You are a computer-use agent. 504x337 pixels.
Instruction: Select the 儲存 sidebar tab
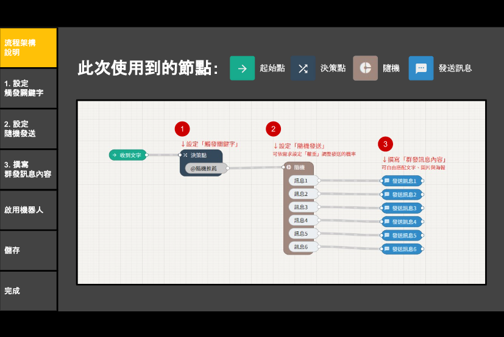(x=28, y=250)
